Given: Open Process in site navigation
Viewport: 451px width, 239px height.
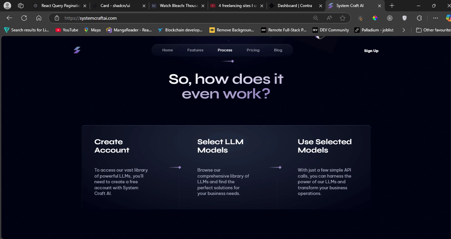Looking at the screenshot, I should [225, 50].
